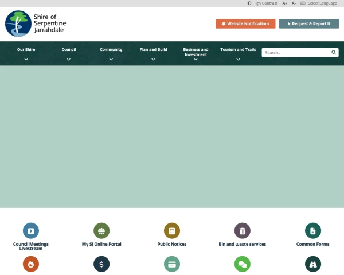344x275 pixels.
Task: Expand the Plan and Build chevron
Action: 153,59
